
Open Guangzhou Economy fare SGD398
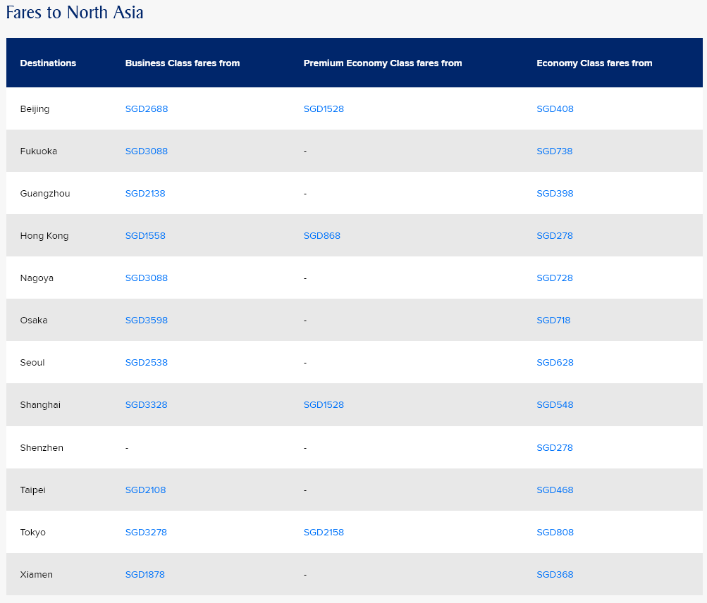(x=555, y=194)
